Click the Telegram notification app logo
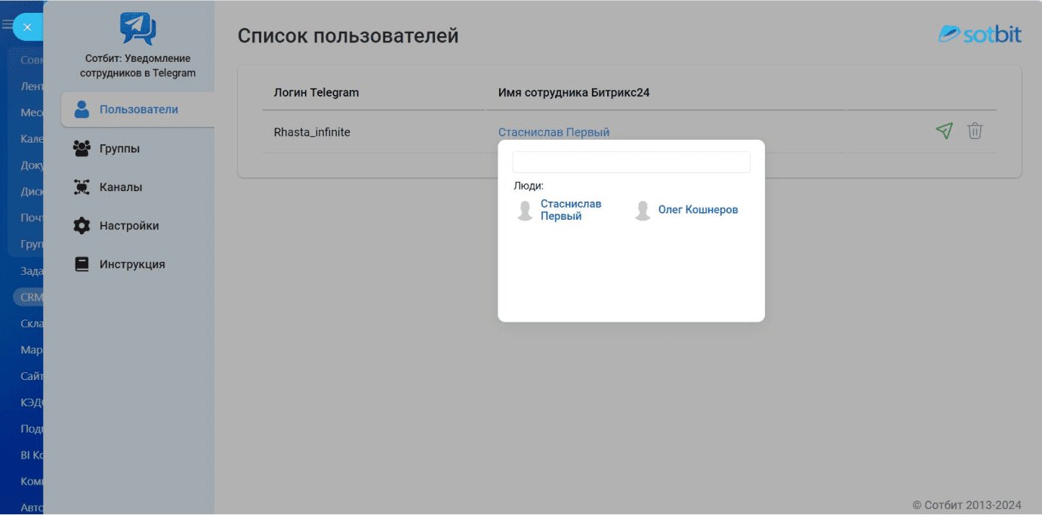 [x=137, y=29]
